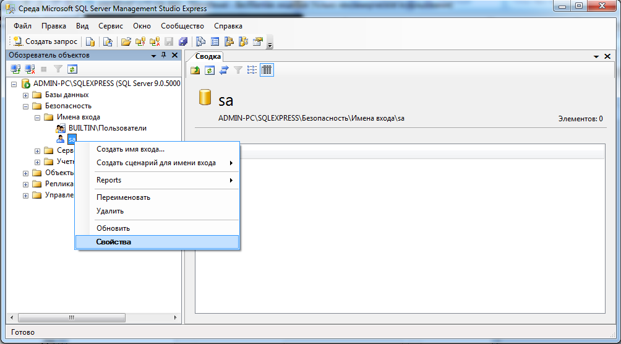Click Connect icon in Object Explorer toolbar
The image size is (621, 344).
pos(15,69)
